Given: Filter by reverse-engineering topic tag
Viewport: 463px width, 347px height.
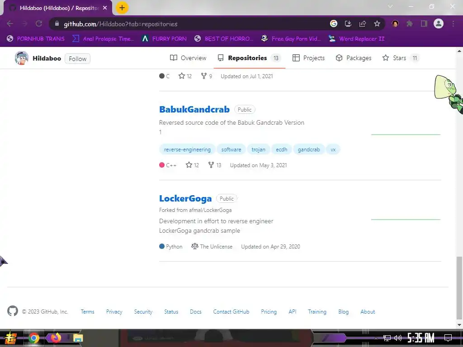Looking at the screenshot, I should pyautogui.click(x=187, y=150).
